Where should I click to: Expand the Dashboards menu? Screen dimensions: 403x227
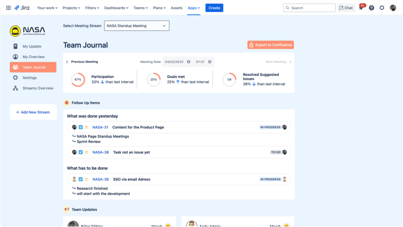tap(116, 8)
